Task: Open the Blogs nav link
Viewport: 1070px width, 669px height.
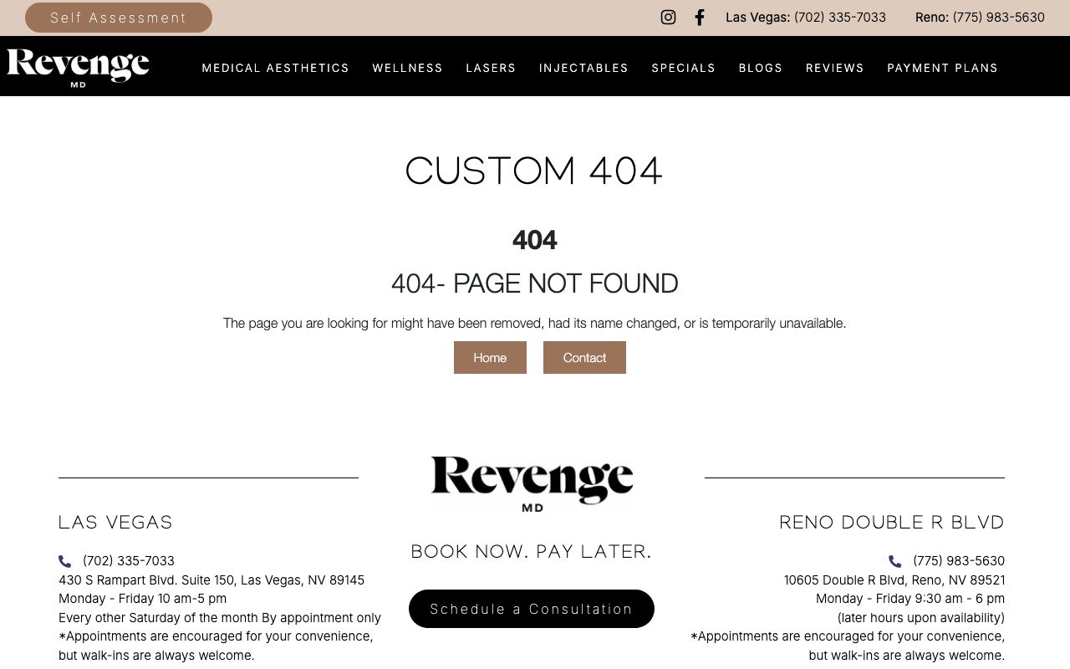Action: 760,68
